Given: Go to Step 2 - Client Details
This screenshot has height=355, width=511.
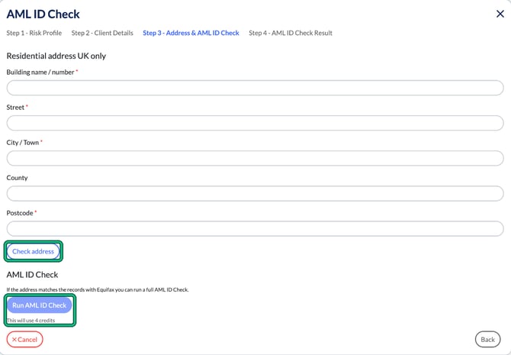Looking at the screenshot, I should pyautogui.click(x=102, y=33).
